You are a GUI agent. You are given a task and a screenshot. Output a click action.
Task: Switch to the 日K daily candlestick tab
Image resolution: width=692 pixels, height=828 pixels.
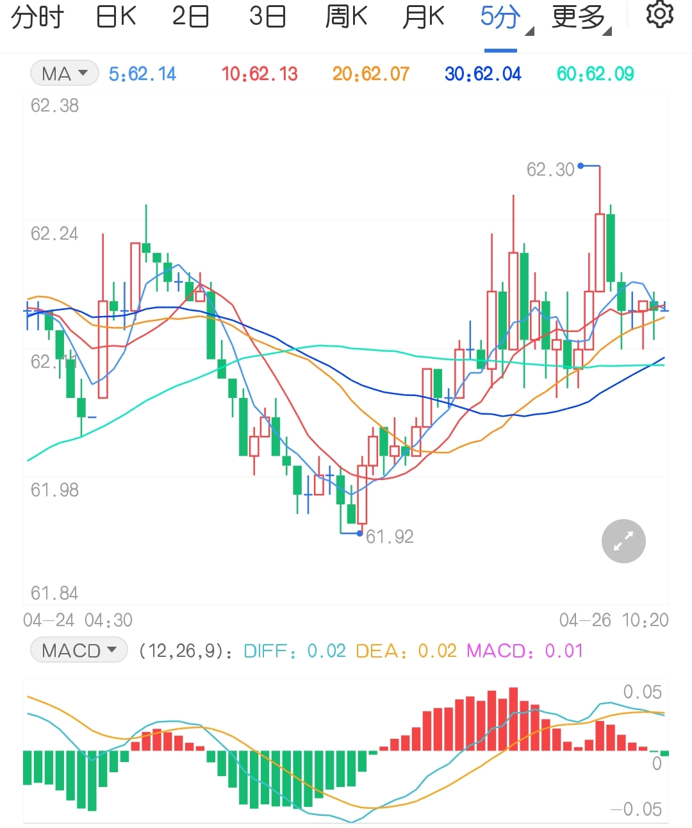pyautogui.click(x=114, y=17)
